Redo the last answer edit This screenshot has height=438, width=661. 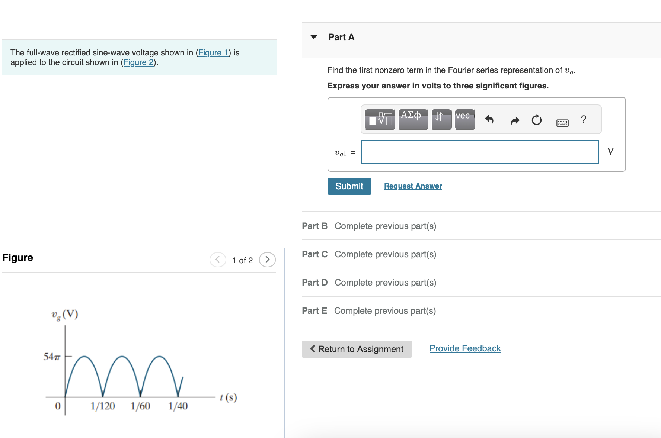click(515, 121)
